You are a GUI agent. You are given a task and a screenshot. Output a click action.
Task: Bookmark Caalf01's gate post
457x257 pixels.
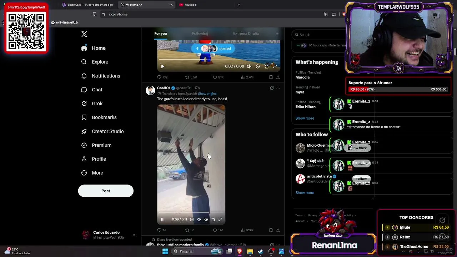tap(271, 230)
